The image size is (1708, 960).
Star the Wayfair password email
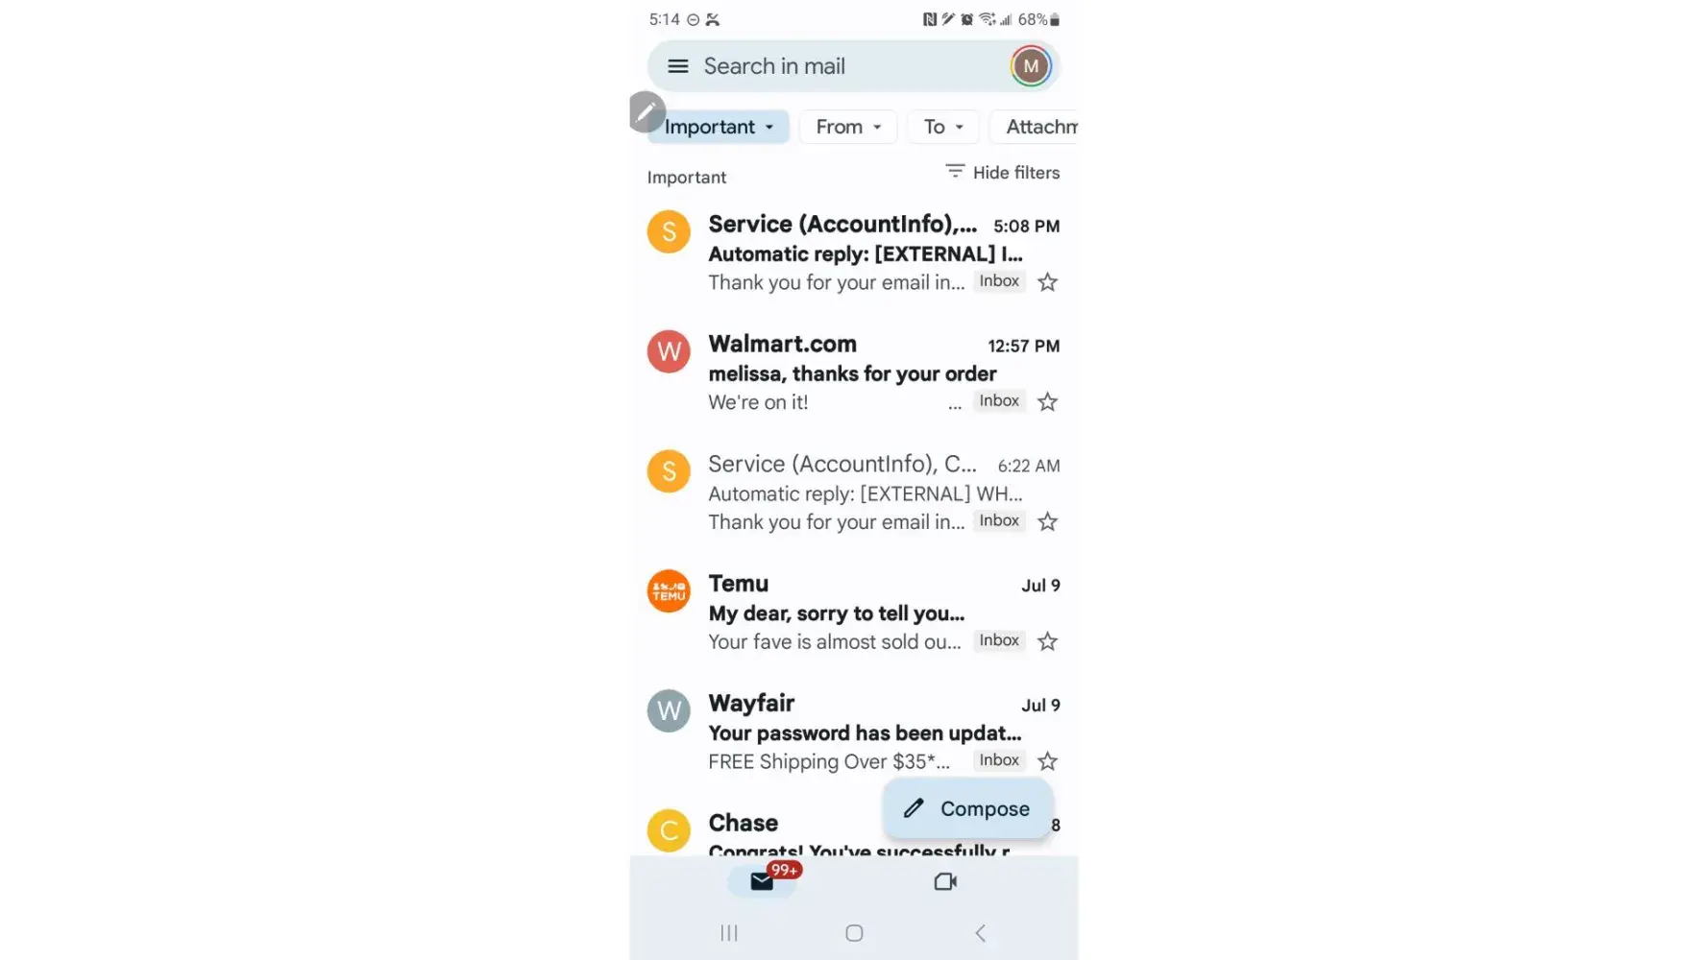[1047, 761]
